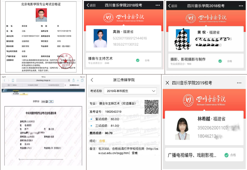
Task: Click 复试成绩 80.0分 line
Action: (x=107, y=119)
